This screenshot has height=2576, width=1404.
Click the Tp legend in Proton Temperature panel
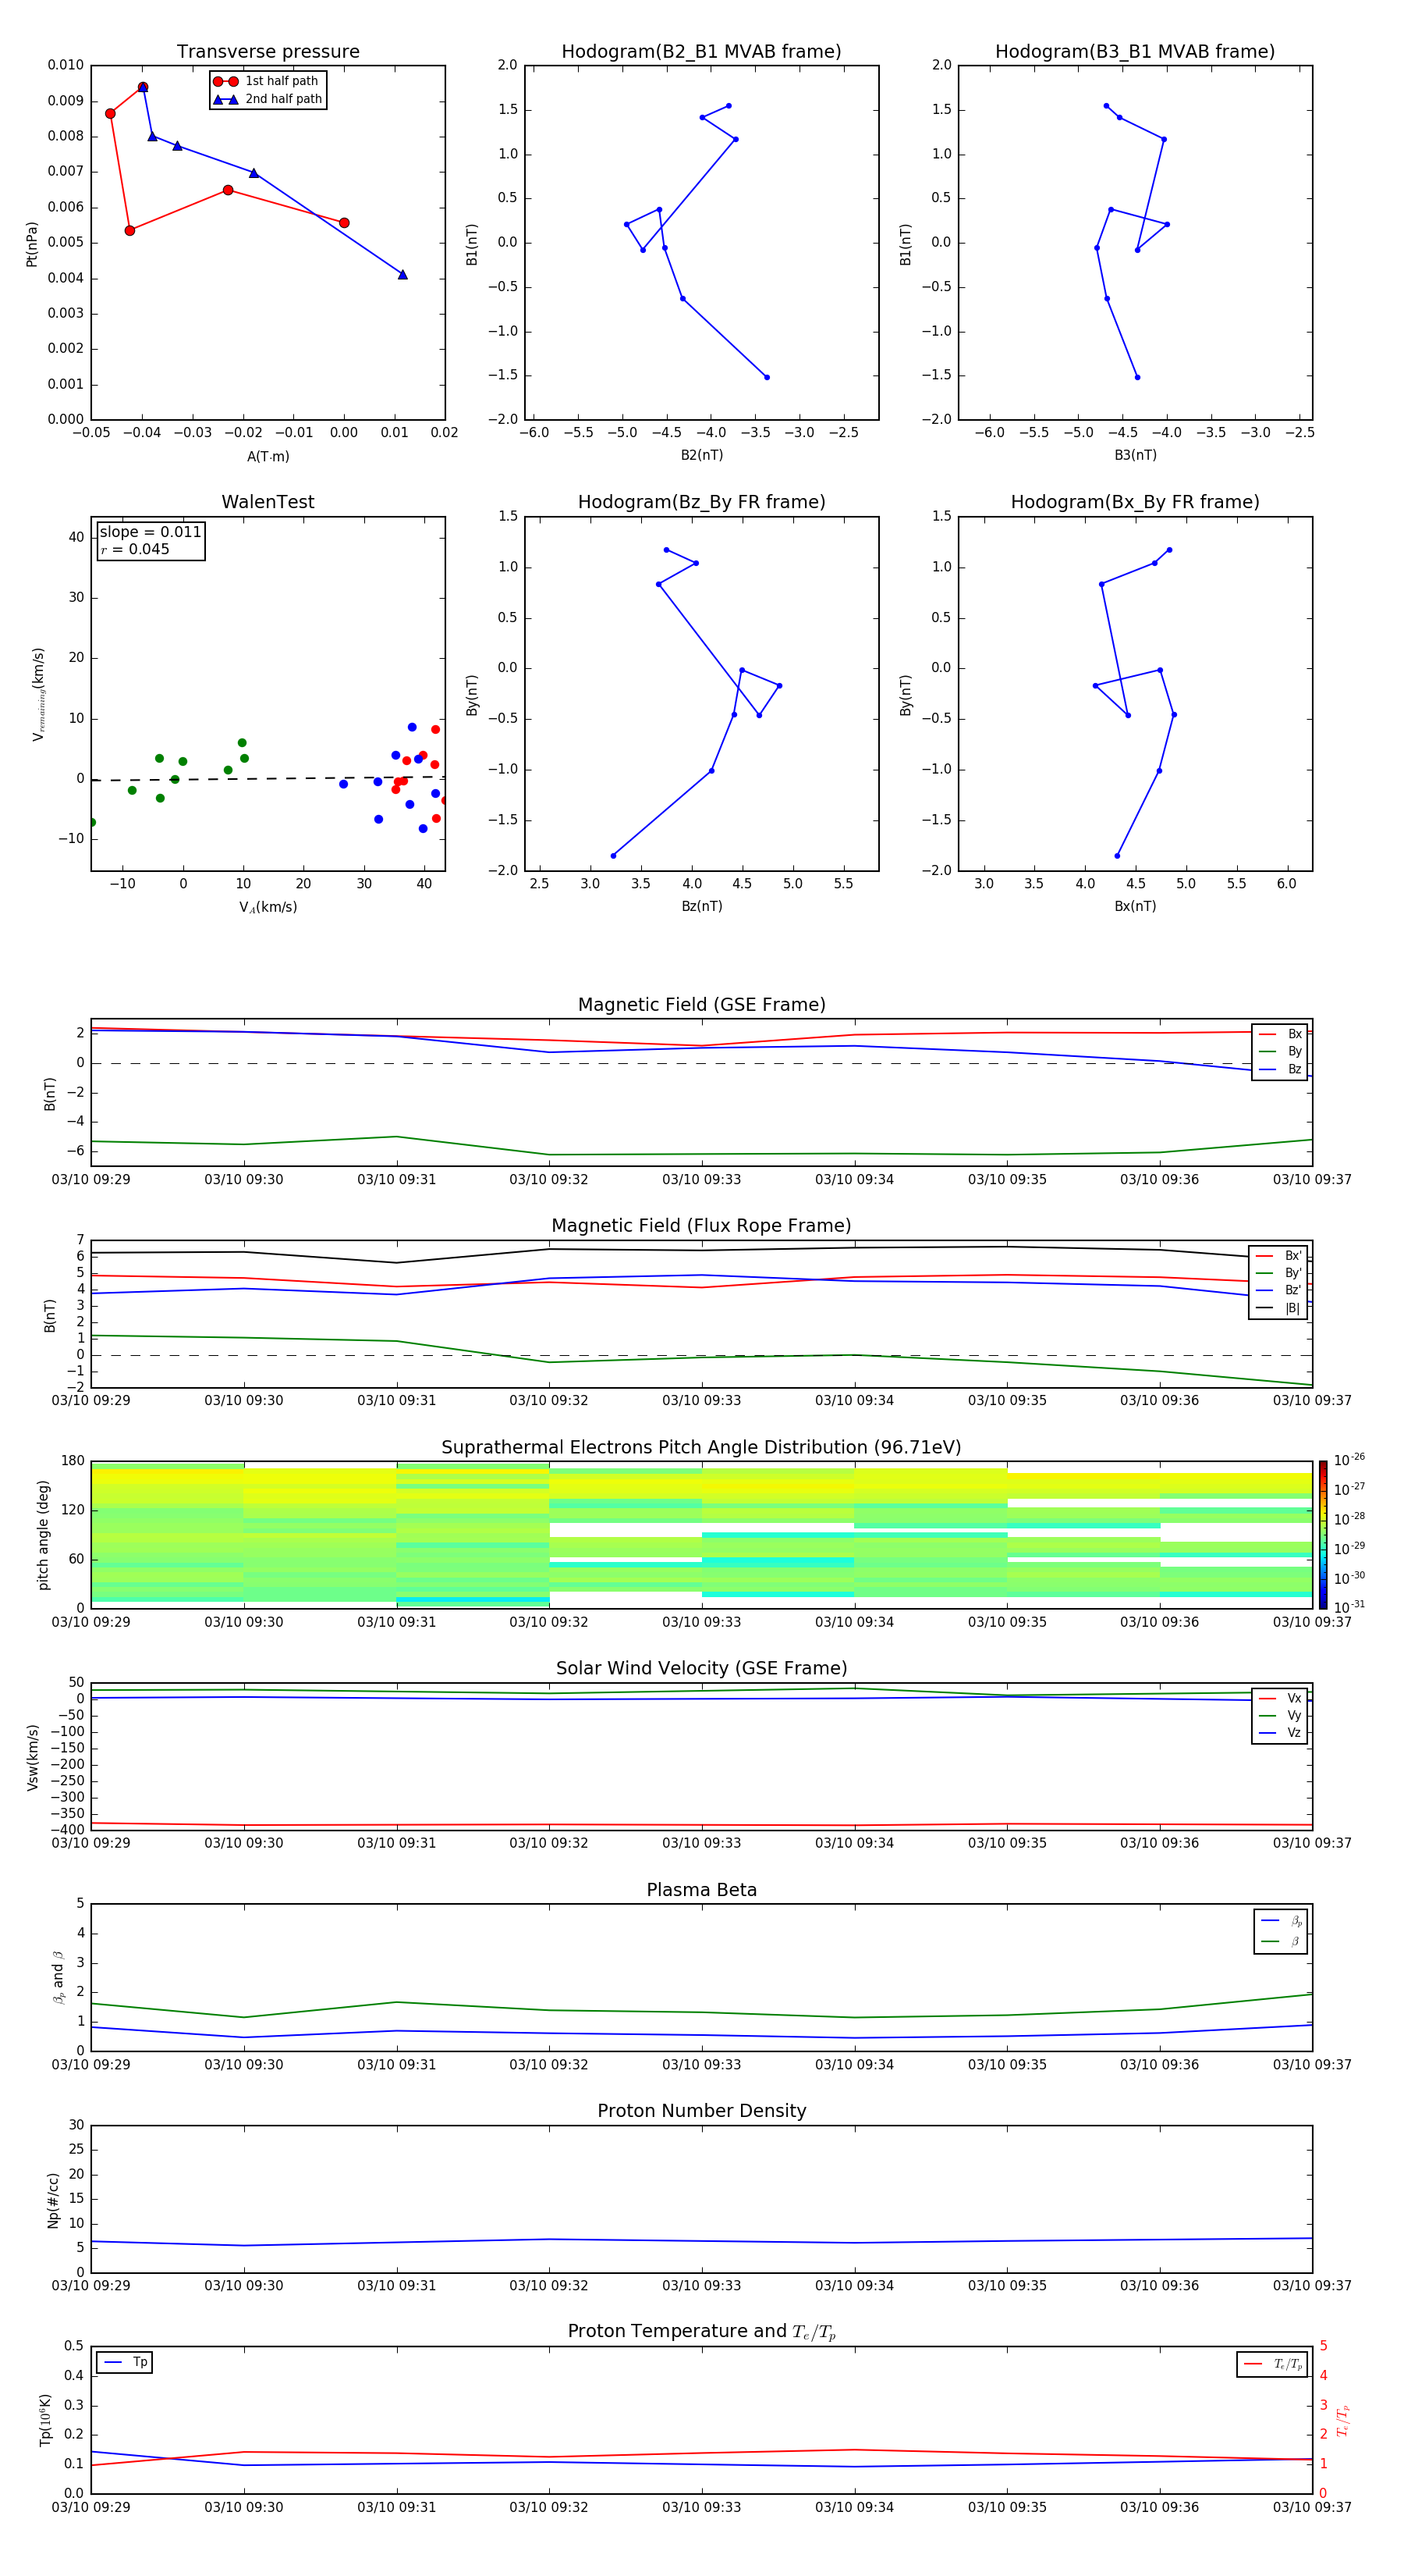click(x=125, y=2362)
